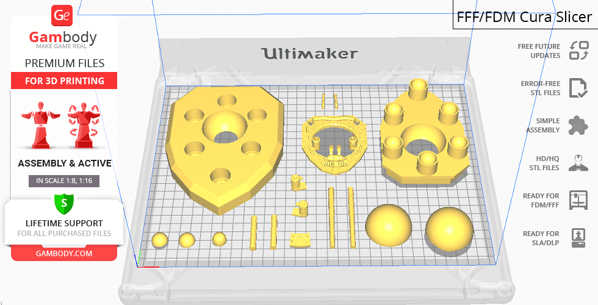Click the Gambody Ge logo icon
This screenshot has width=598, height=305.
(63, 16)
